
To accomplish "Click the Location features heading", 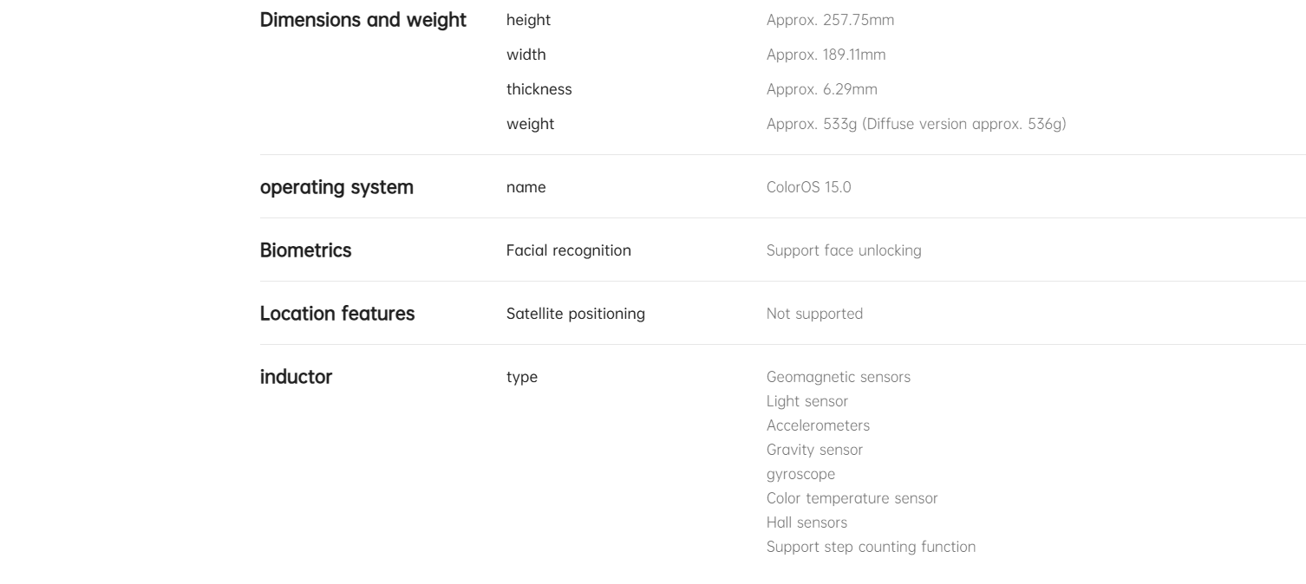I will coord(337,314).
